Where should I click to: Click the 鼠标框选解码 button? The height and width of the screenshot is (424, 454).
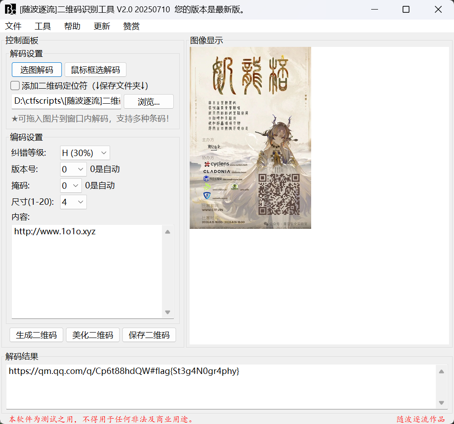(96, 70)
